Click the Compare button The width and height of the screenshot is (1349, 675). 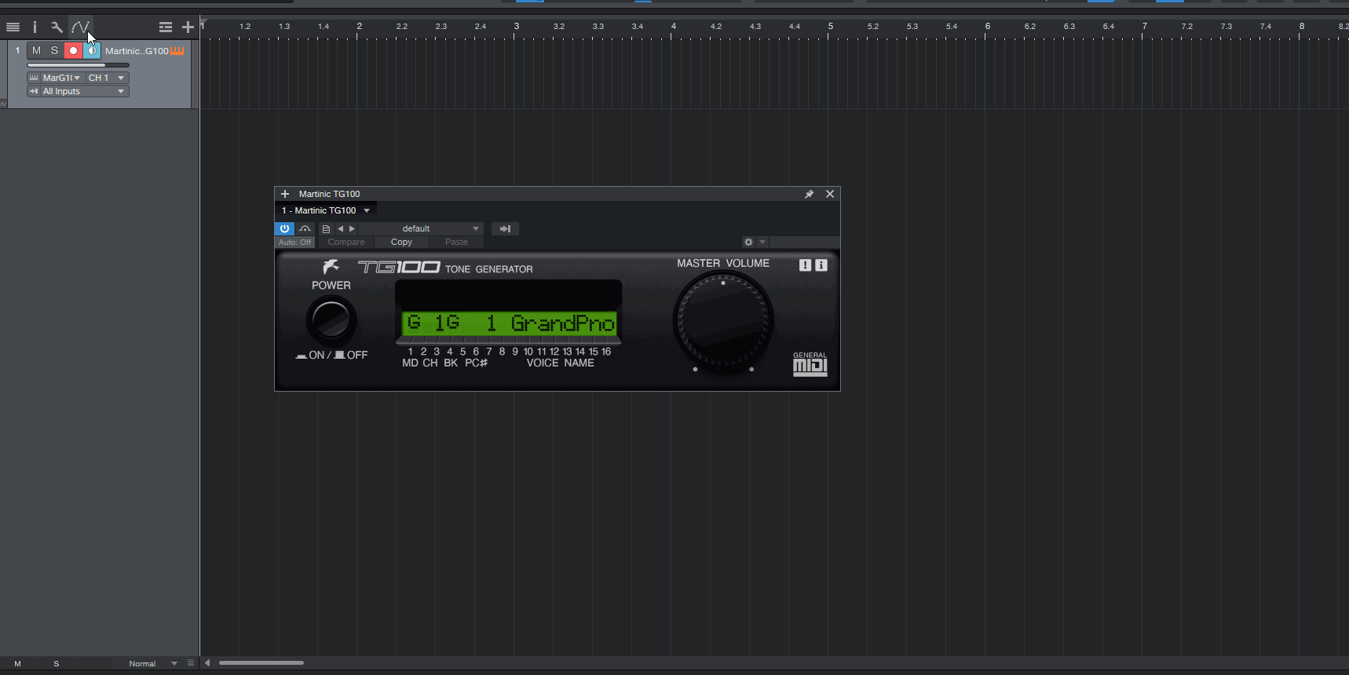(346, 243)
